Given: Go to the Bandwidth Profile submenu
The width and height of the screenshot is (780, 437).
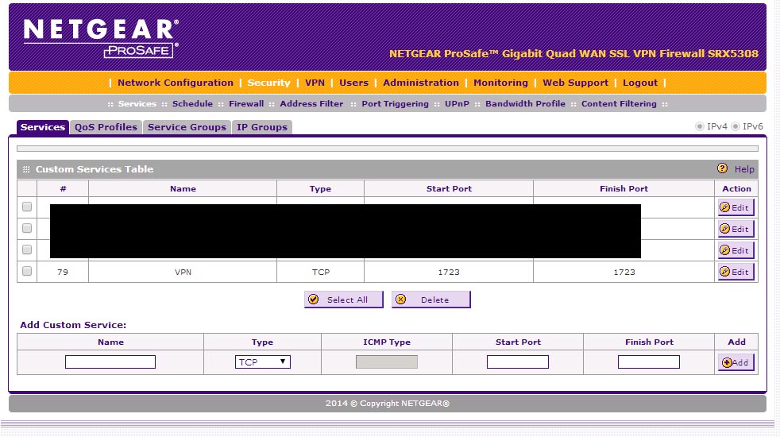Looking at the screenshot, I should click(x=525, y=103).
